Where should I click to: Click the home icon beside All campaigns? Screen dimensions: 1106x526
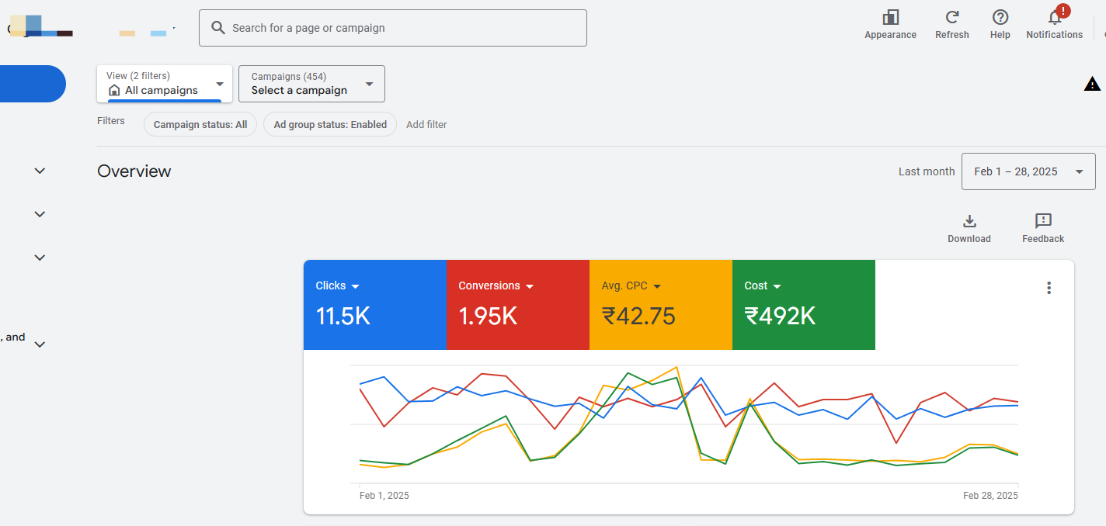tap(114, 91)
